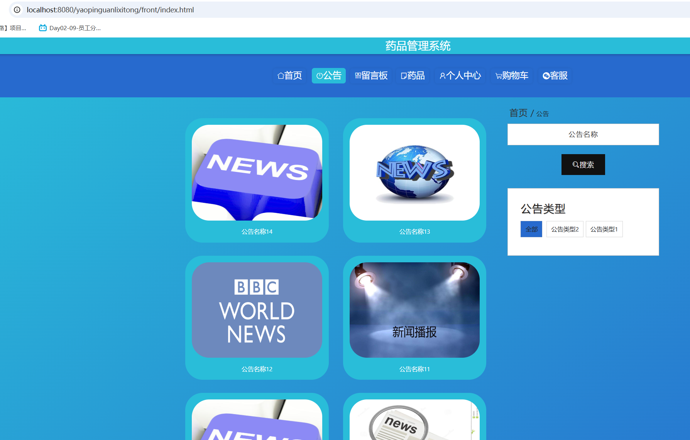Open the Day02-09 bookmark
This screenshot has width=690, height=440.
[70, 28]
